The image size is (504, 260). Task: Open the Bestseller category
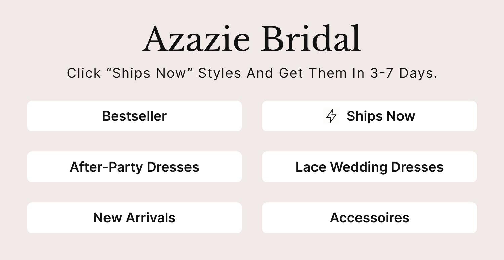pyautogui.click(x=134, y=116)
